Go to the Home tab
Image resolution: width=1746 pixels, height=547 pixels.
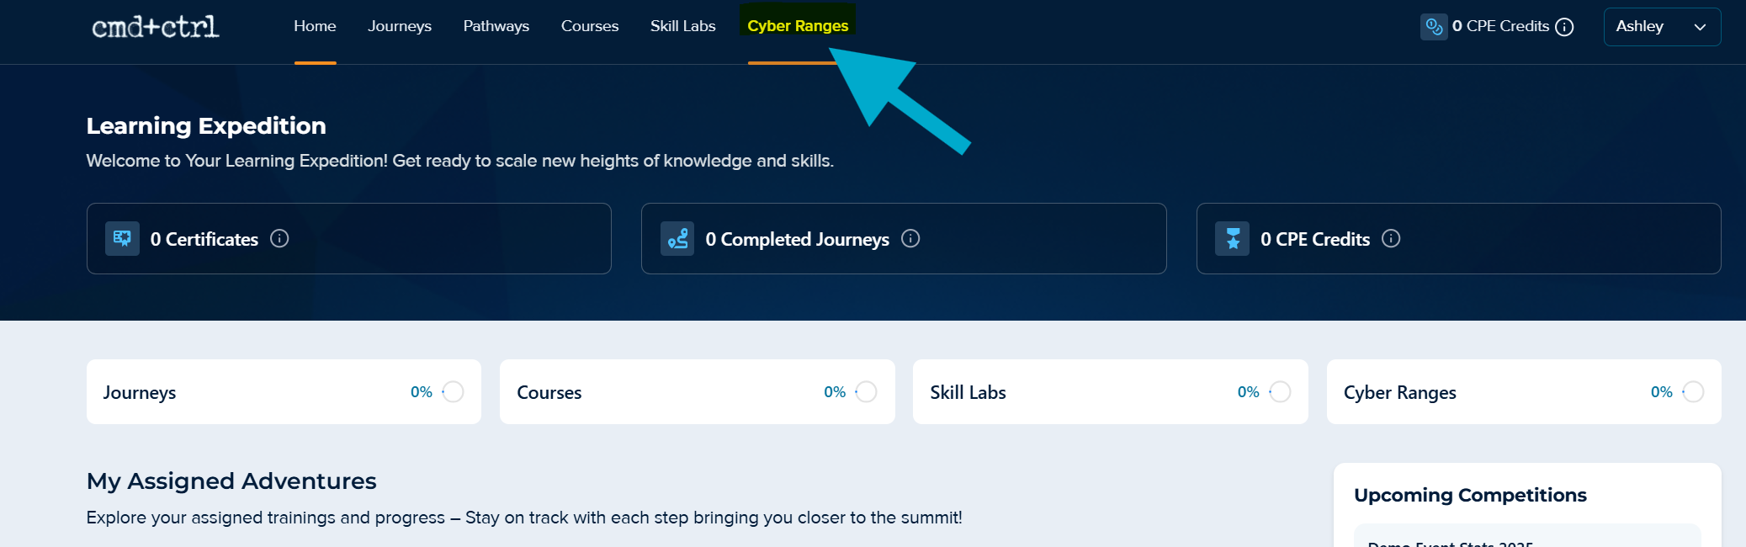coord(315,26)
